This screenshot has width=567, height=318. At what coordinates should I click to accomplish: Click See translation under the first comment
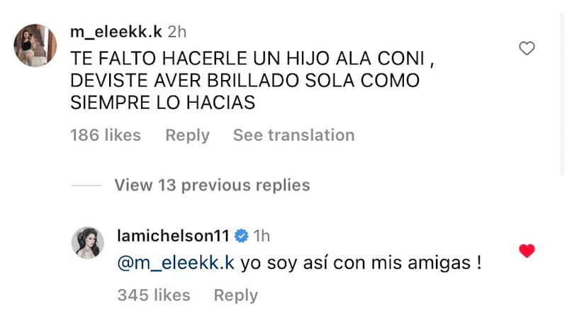click(293, 135)
